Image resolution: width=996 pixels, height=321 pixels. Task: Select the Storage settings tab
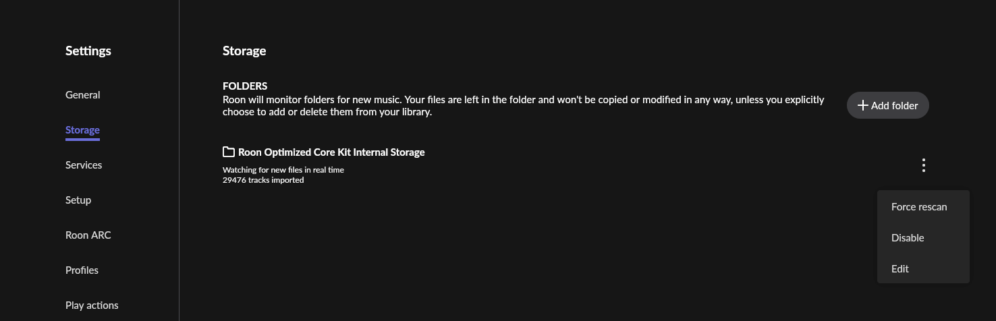point(82,130)
